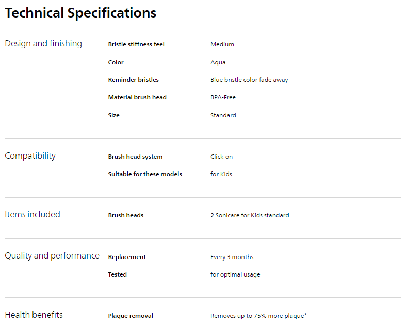Click the Removes up to 75% more plaque text
This screenshot has width=407, height=327.
(258, 316)
